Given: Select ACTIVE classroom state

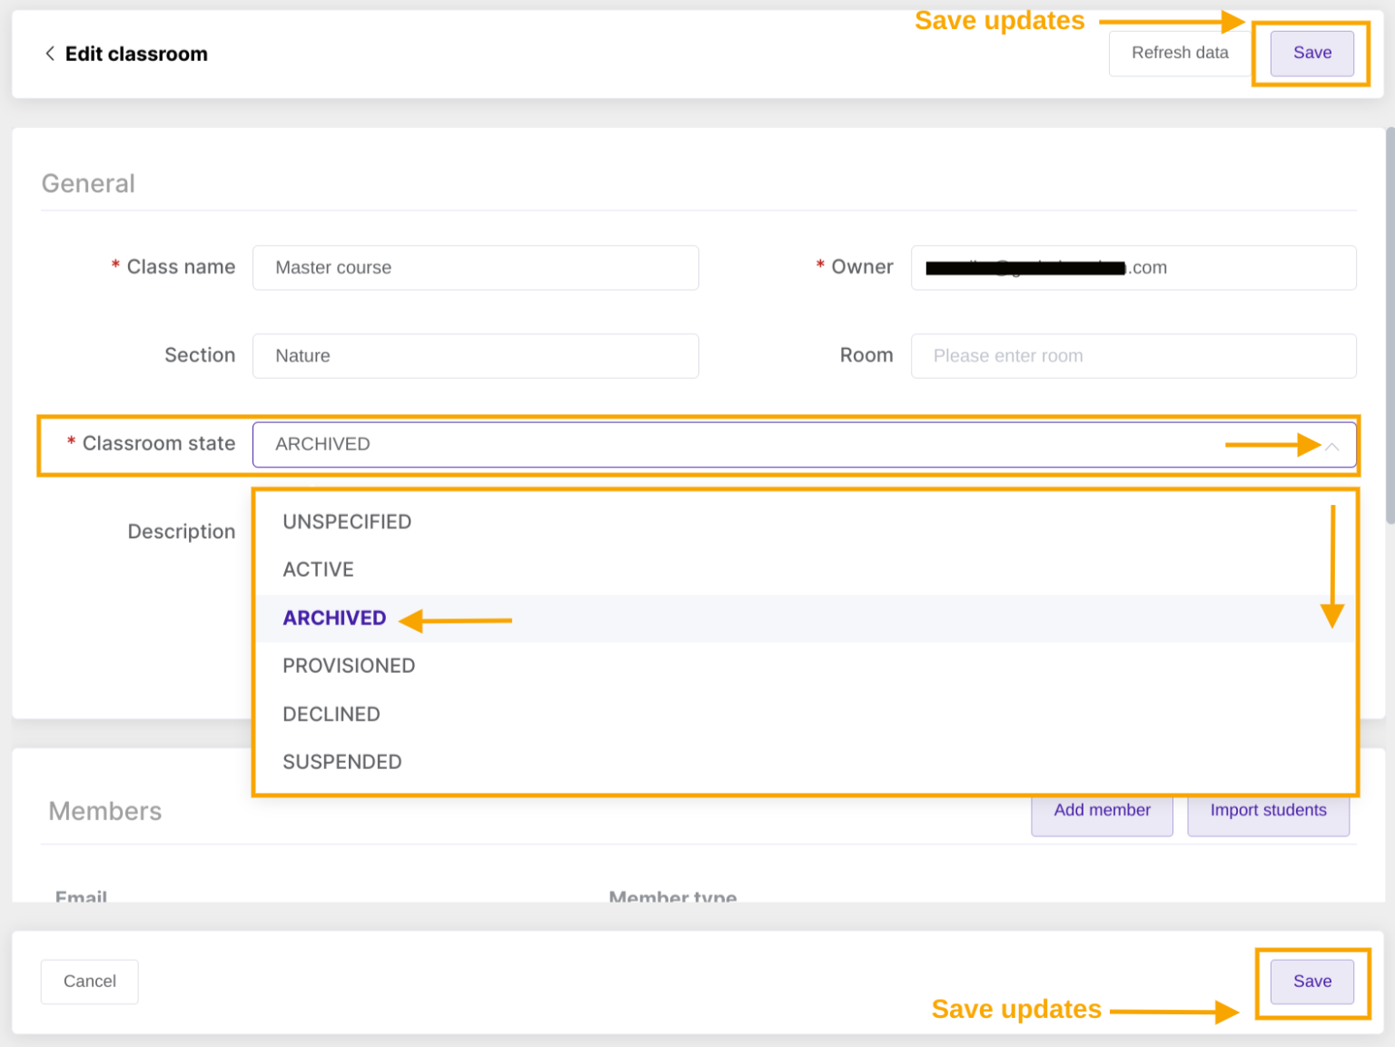Looking at the screenshot, I should tap(318, 569).
